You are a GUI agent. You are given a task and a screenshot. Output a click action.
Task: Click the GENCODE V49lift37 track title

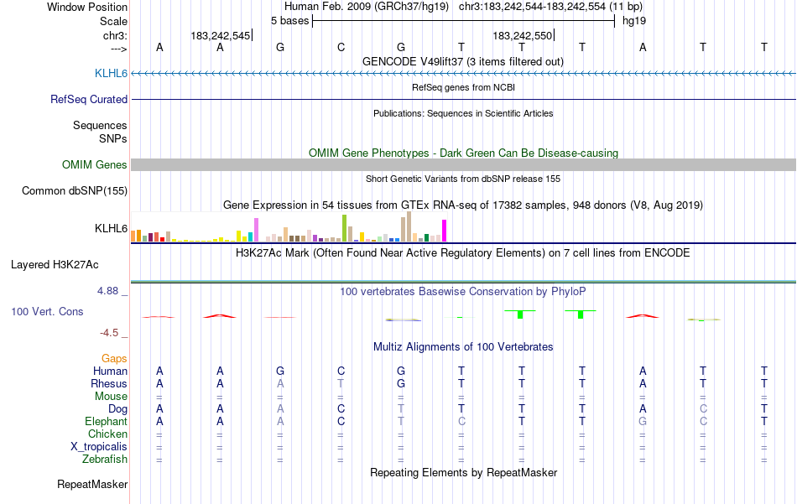tap(463, 62)
